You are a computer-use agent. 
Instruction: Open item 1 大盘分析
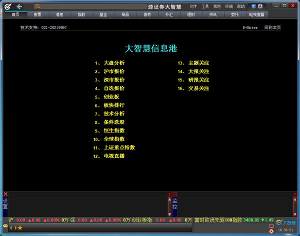114,63
